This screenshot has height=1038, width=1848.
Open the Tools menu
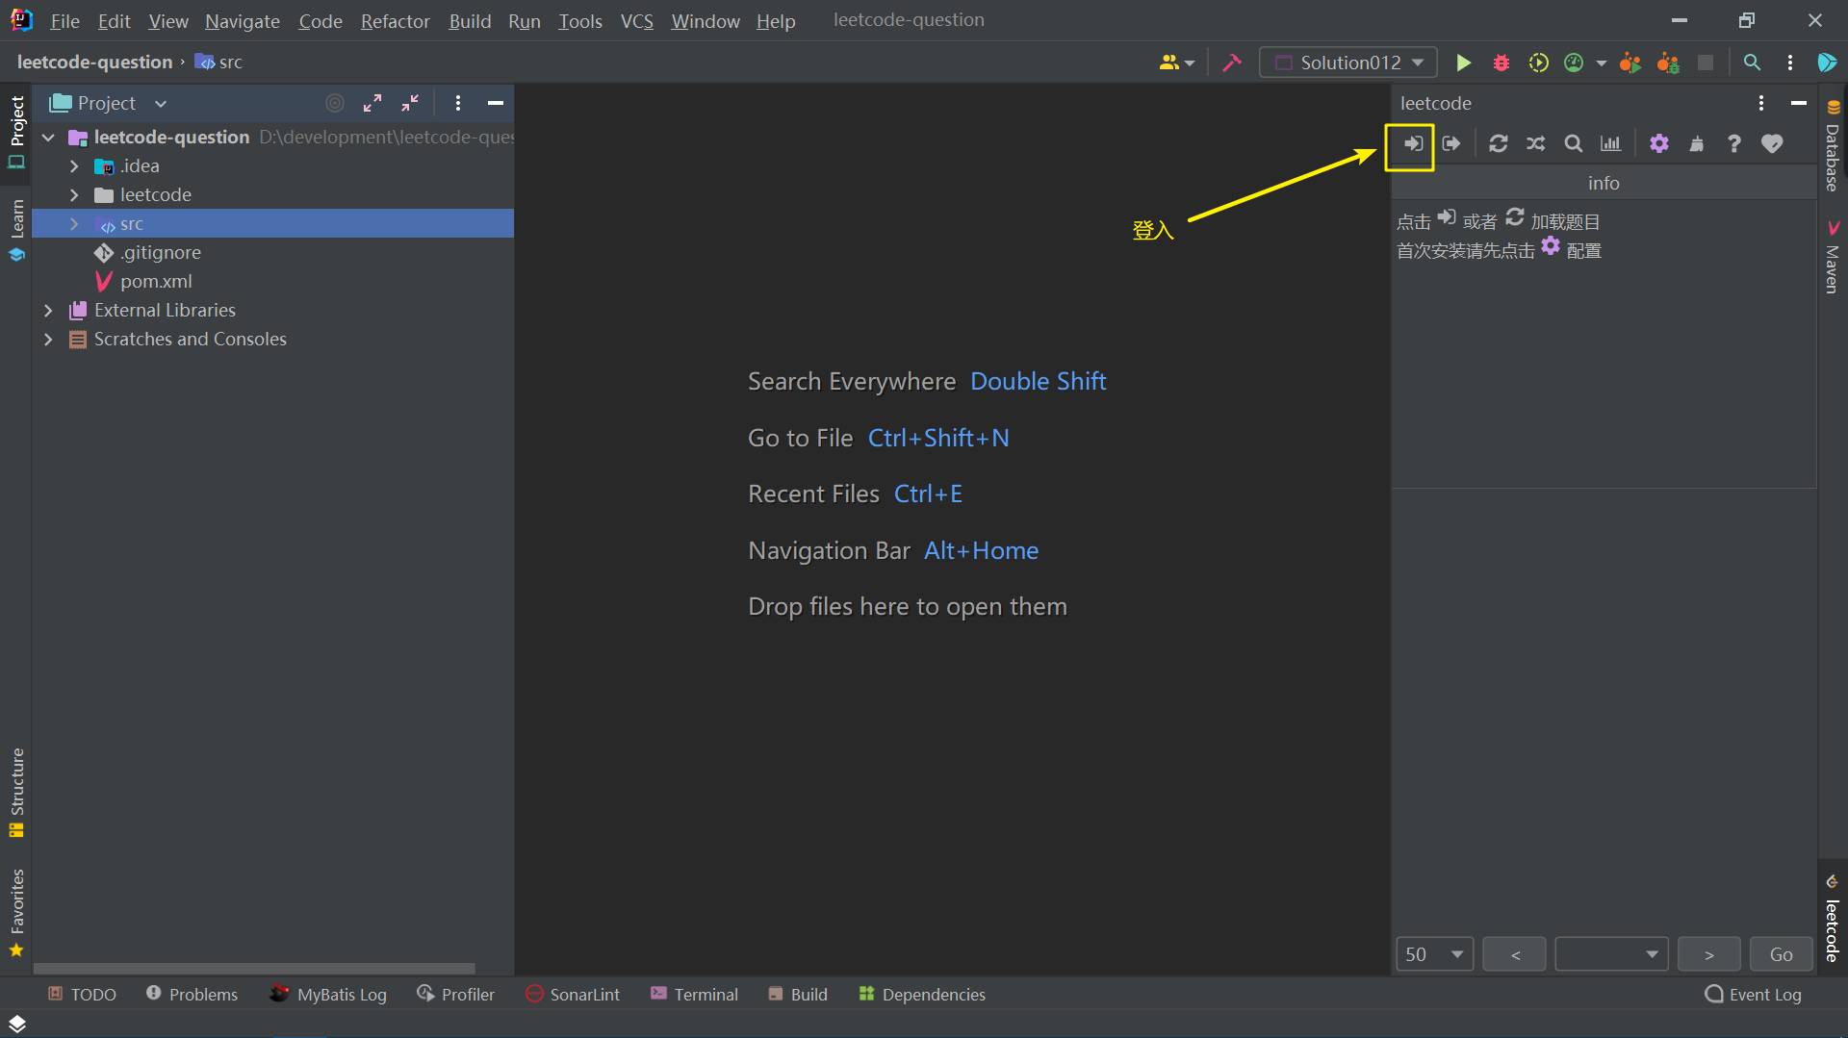(x=579, y=20)
